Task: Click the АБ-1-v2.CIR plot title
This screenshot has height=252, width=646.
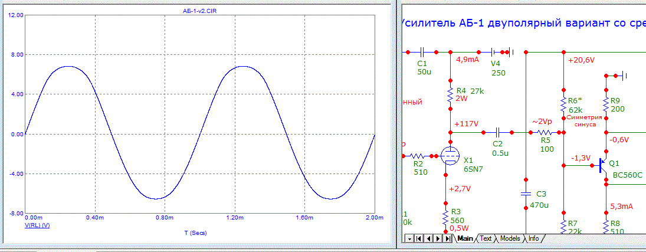Action: tap(200, 11)
